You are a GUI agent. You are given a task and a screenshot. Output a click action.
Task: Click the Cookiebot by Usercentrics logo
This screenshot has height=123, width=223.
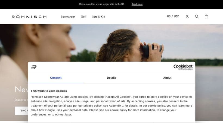click(x=183, y=67)
